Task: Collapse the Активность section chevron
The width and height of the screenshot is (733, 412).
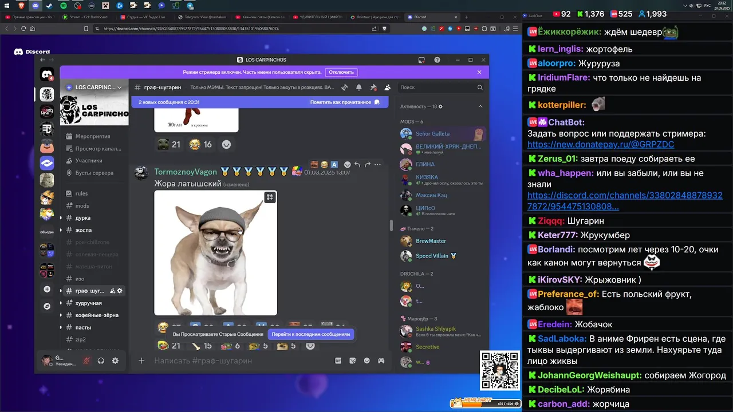Action: click(x=480, y=106)
